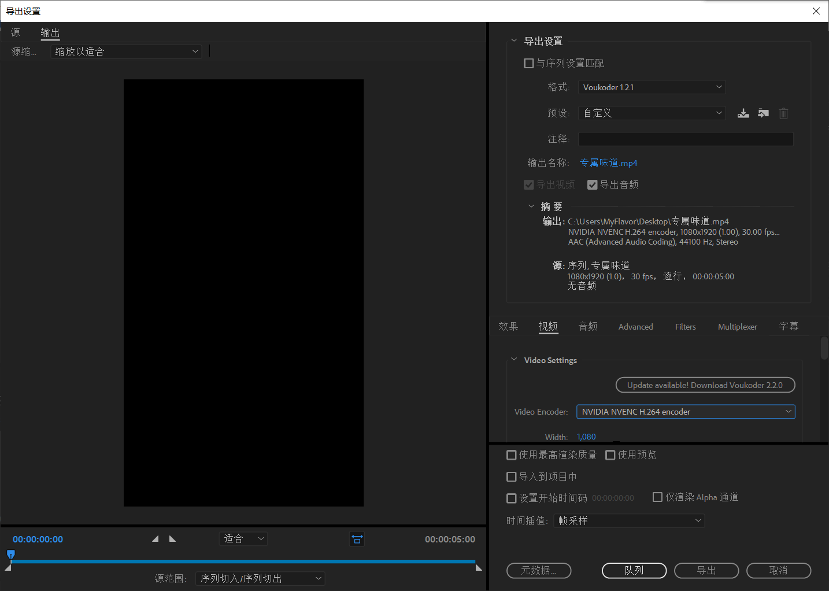Click the 元数据 metadata button

pyautogui.click(x=539, y=571)
